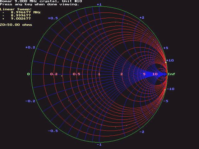This screenshot has height=149, width=199.
Task: Click 'Press any key when done viewing'
Action: [x=39, y=4]
